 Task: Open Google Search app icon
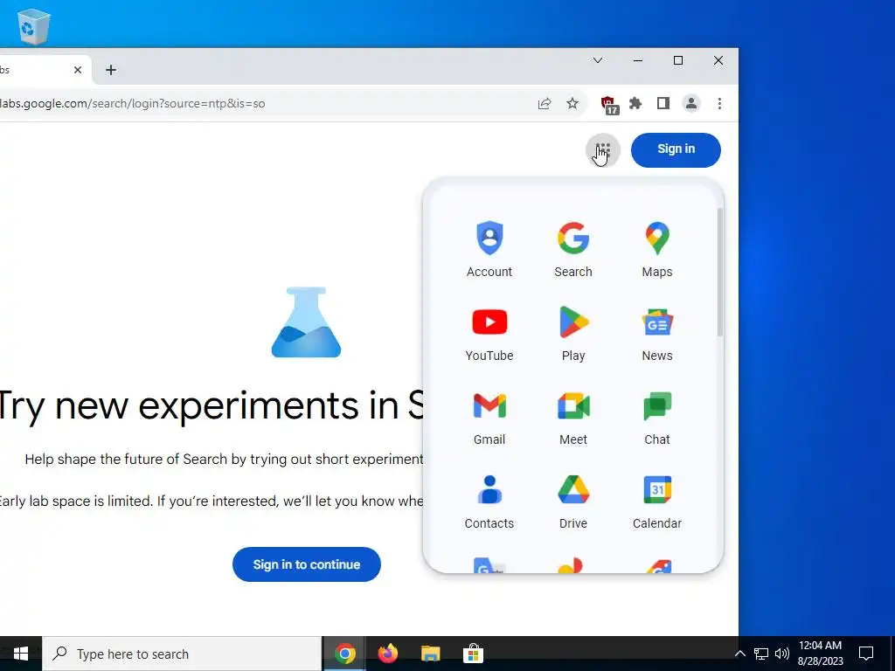573,249
